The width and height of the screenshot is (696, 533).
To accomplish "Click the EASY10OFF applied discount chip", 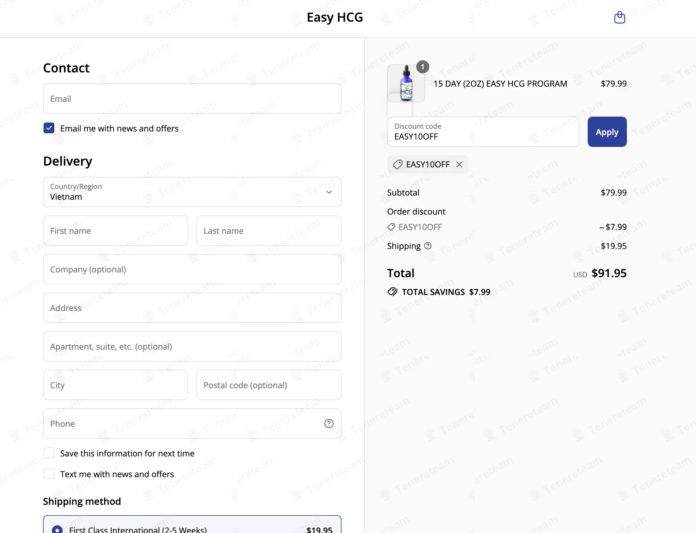I will 427,164.
